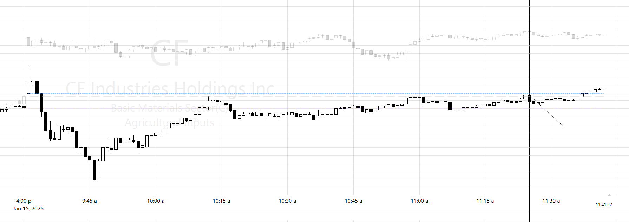The image size is (629, 222).
Task: Click the last candle of the gray comparison series
Action: 603,35
